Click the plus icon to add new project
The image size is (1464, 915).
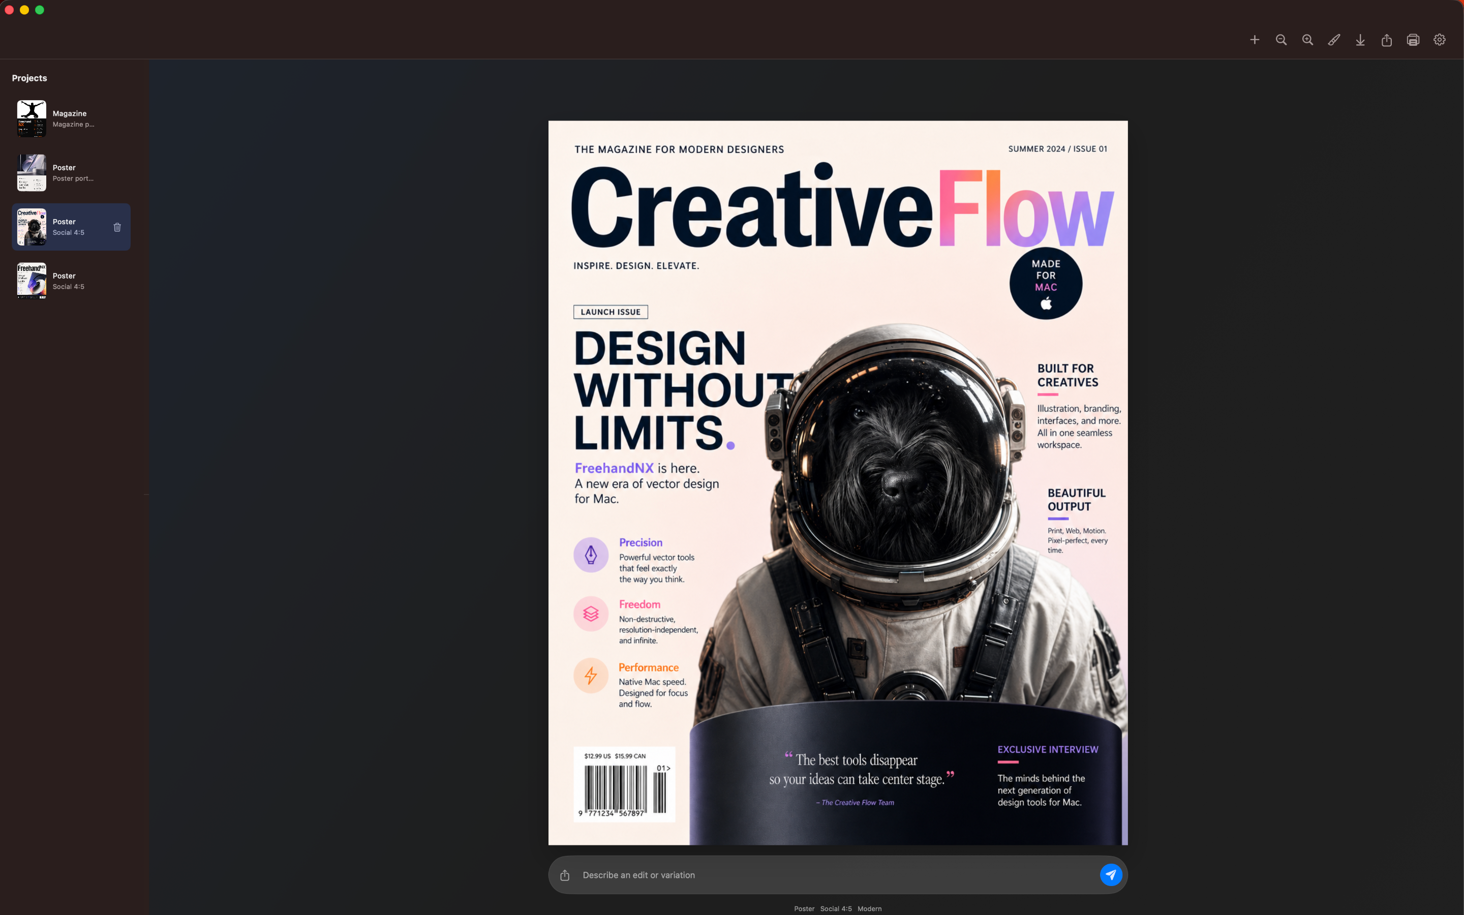[x=1255, y=40]
